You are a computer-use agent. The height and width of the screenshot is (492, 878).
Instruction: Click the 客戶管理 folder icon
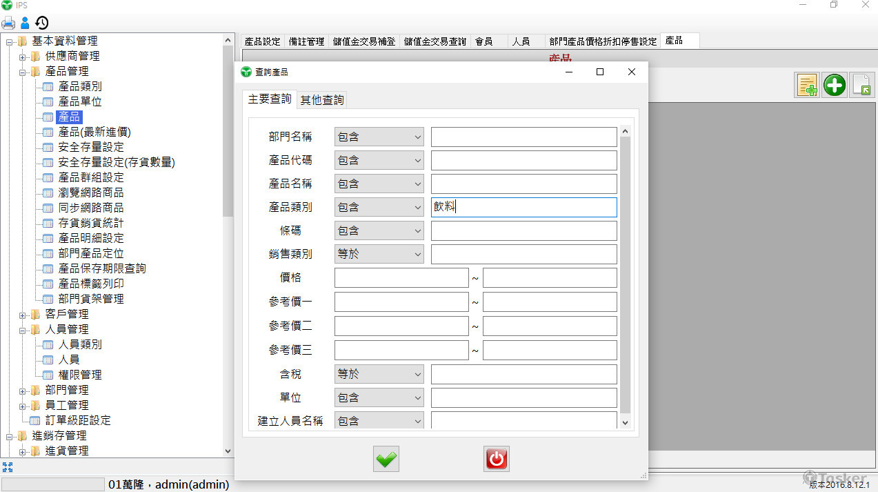coord(36,314)
